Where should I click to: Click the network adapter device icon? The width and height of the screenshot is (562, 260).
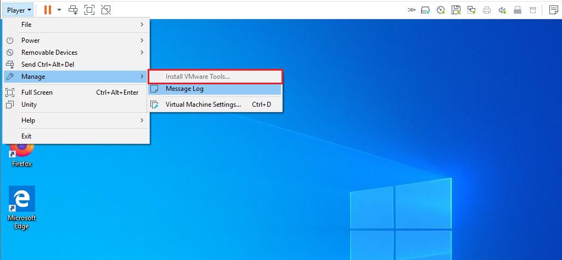click(471, 10)
